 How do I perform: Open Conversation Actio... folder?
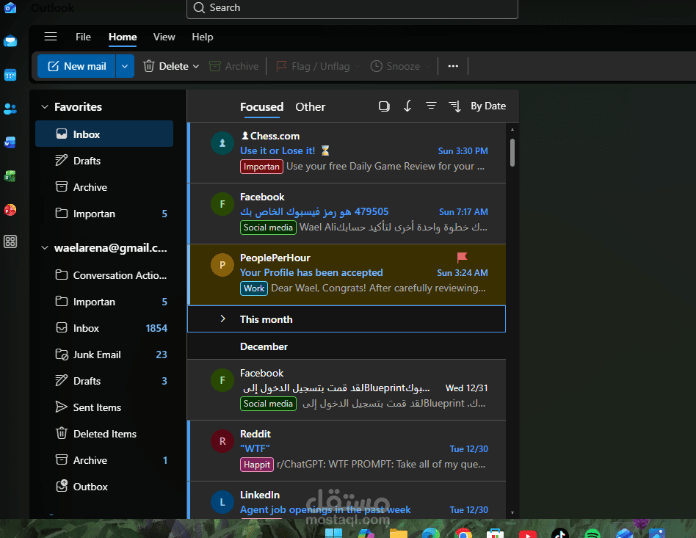point(104,275)
